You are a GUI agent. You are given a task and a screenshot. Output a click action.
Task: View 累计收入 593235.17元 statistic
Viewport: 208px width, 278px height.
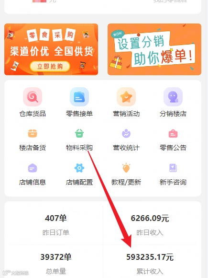[x=150, y=264]
